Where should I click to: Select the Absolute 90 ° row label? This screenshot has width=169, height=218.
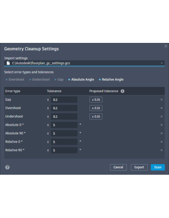15,133
